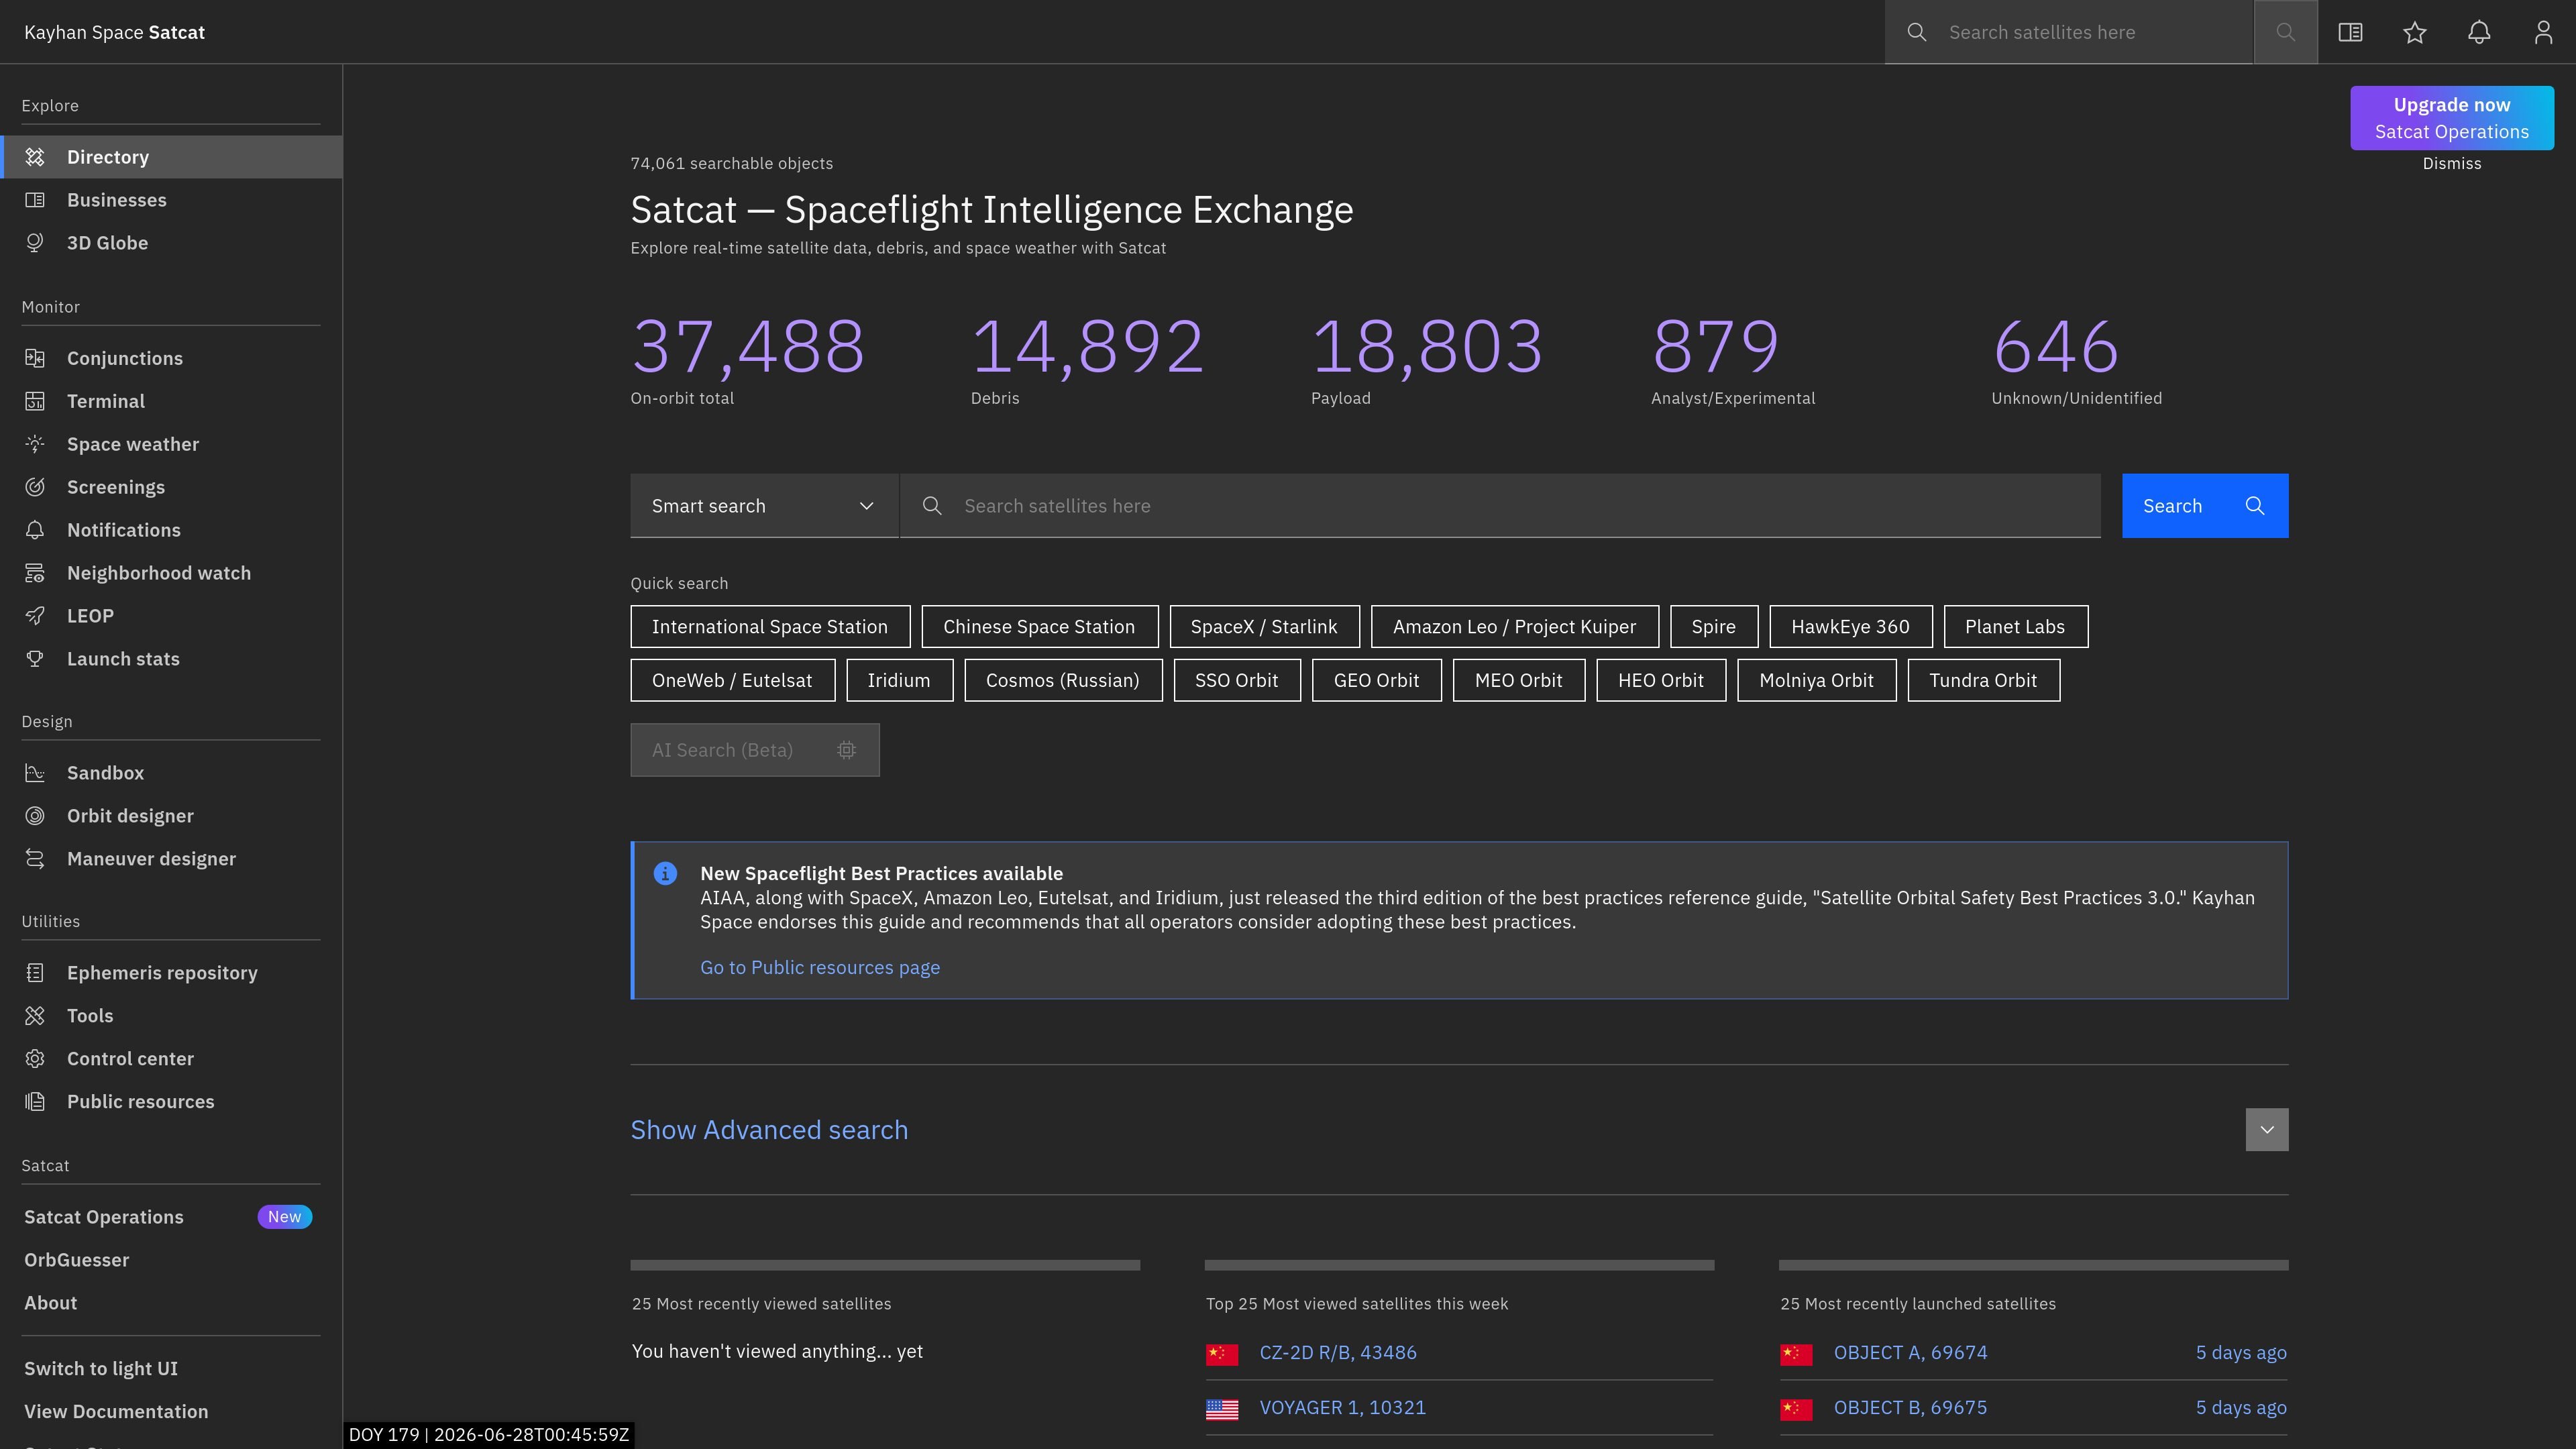Select SpaceX / Starlink quick search

pyautogui.click(x=1264, y=627)
